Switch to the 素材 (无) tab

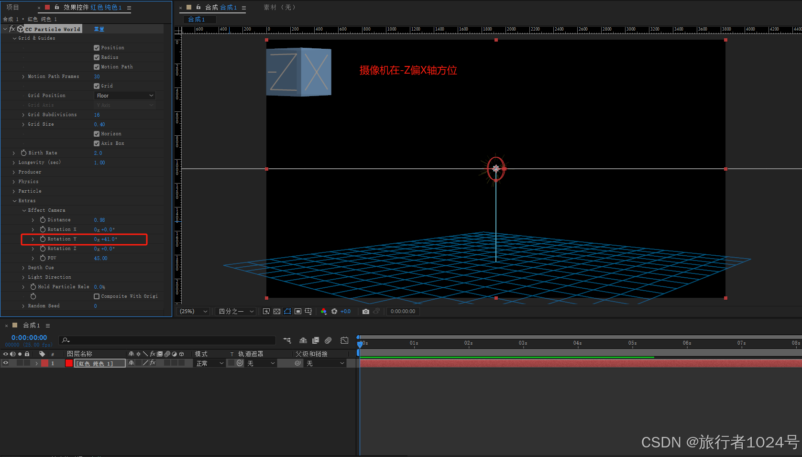click(279, 7)
